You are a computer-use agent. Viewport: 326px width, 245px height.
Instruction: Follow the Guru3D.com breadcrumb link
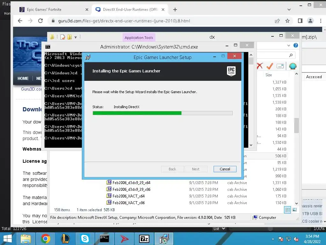pos(31,89)
